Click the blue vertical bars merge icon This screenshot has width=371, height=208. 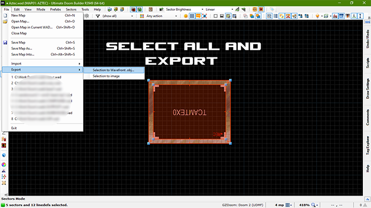click(275, 16)
